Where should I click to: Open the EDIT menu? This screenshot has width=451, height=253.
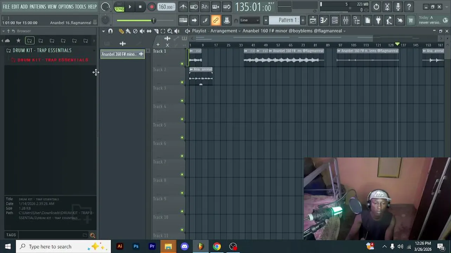coord(15,7)
